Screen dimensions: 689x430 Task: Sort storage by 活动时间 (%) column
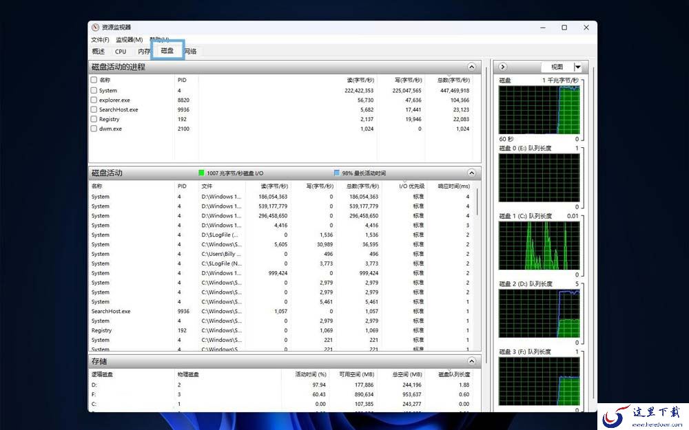[311, 374]
